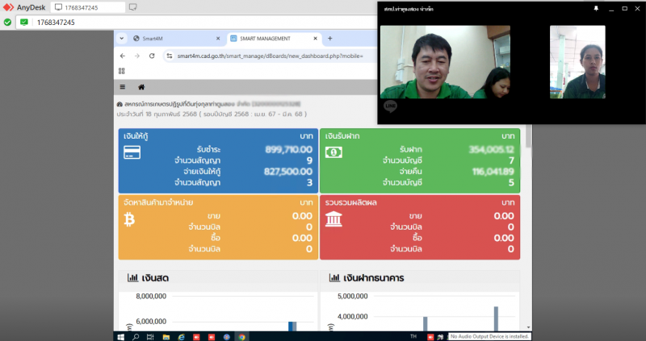646x341 pixels.
Task: Switch to Chrome in the taskbar
Action: 241,337
